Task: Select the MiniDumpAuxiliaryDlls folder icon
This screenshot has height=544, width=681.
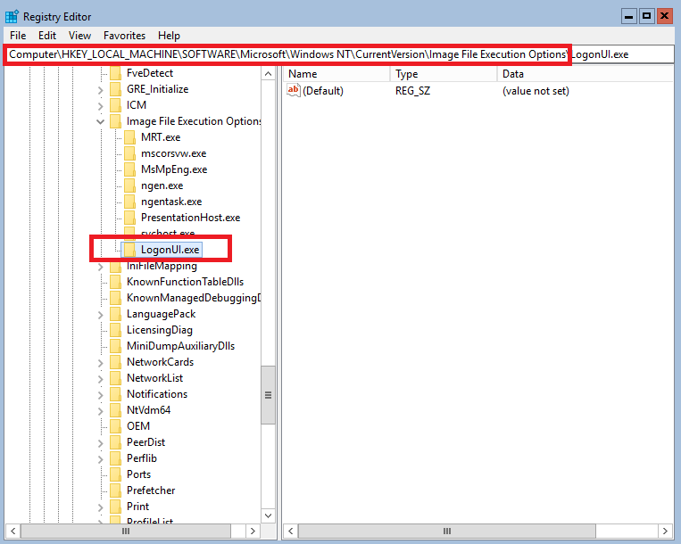Action: point(115,346)
